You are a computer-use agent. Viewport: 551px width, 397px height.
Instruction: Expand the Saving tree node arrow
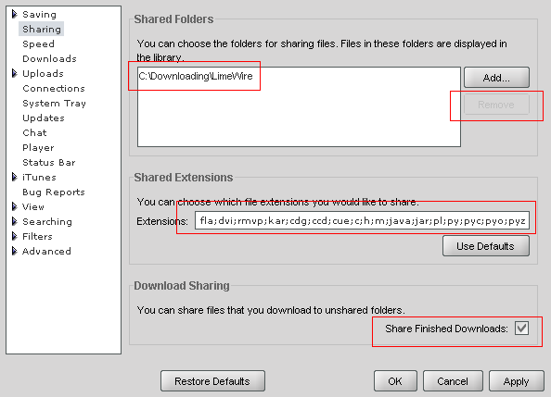(x=15, y=14)
